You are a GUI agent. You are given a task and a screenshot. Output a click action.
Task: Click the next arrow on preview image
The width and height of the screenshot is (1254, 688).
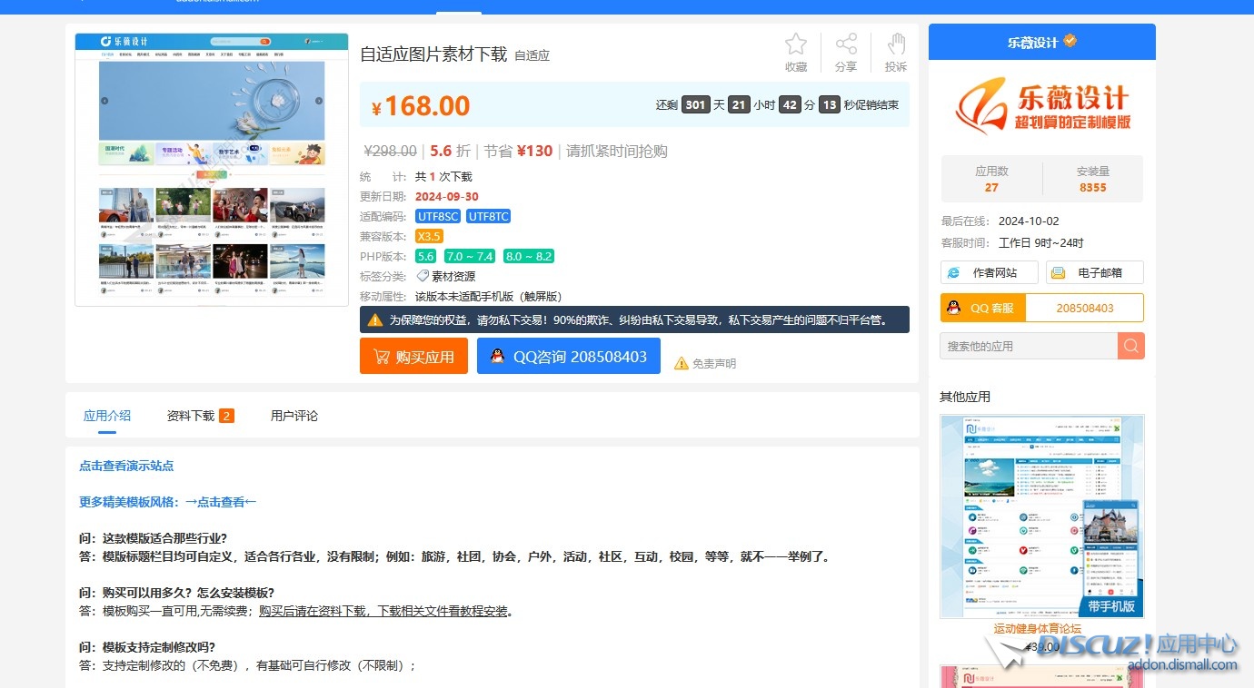319,101
